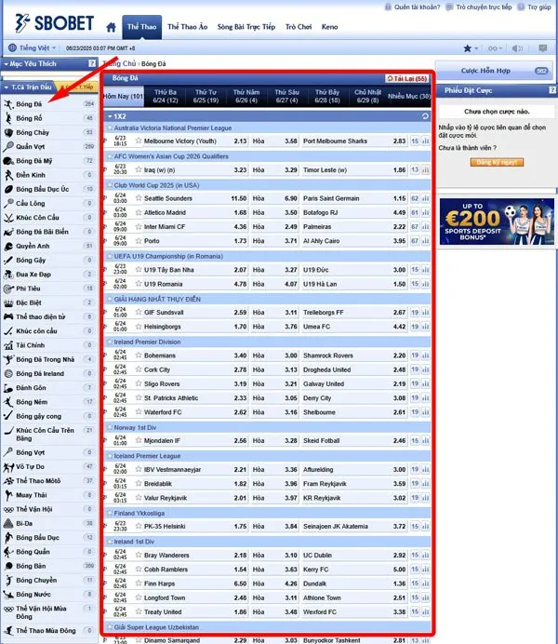Open the Thể thao điện tử gamepad icon

(x=8, y=316)
